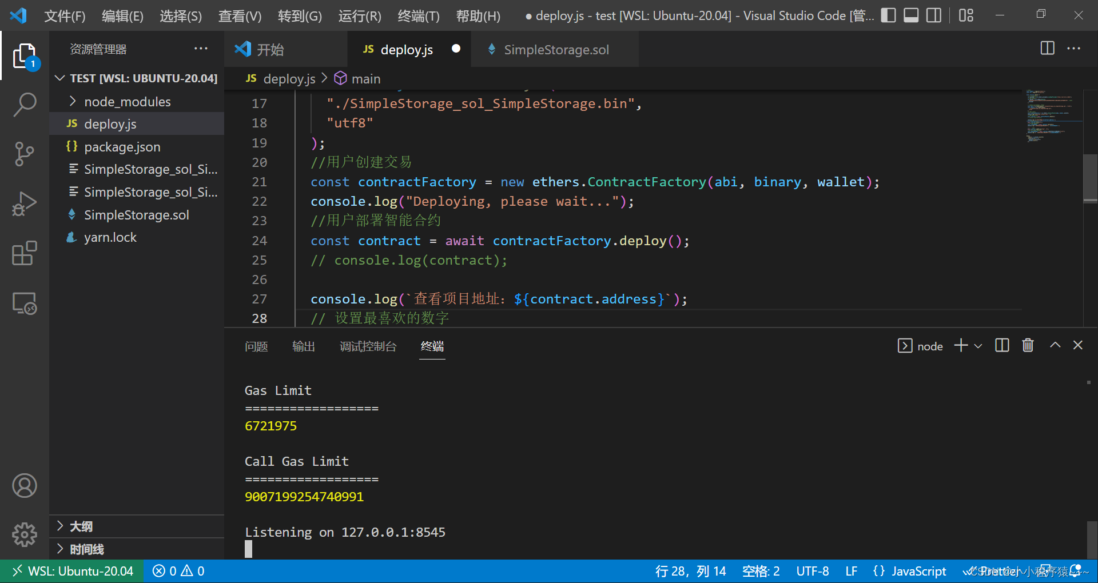Image resolution: width=1098 pixels, height=583 pixels.
Task: Open Source Control view icon
Action: [25, 154]
